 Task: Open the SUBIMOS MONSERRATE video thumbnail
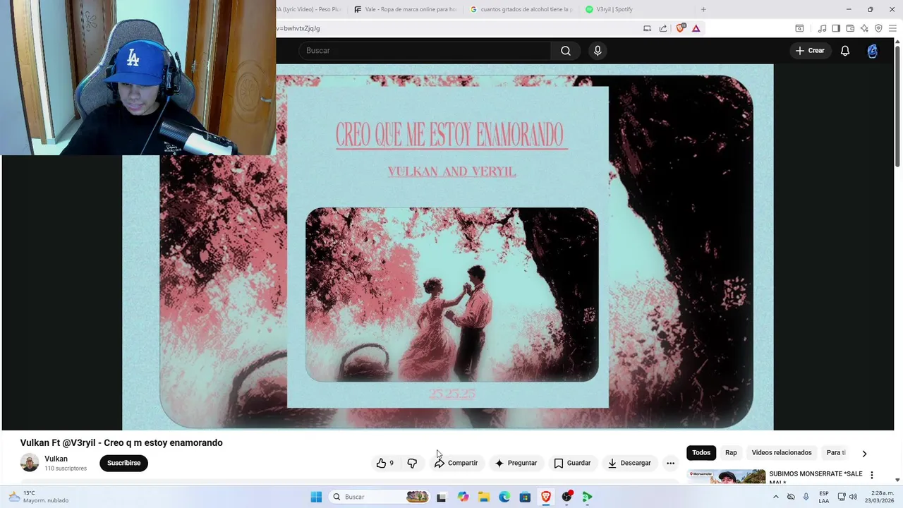tap(727, 477)
